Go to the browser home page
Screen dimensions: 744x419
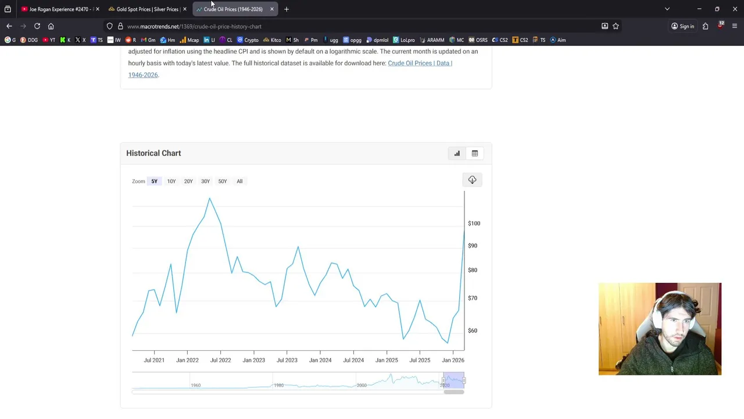[x=51, y=26]
